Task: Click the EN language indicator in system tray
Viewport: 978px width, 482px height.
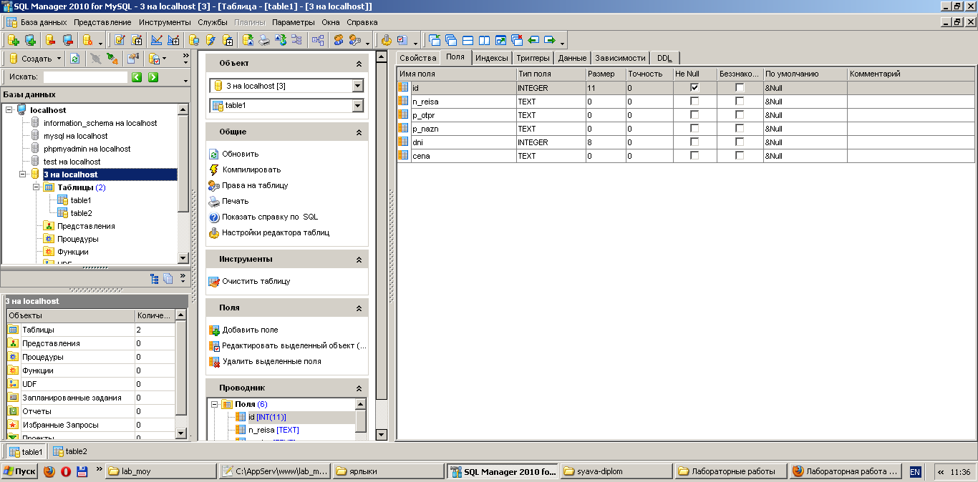Action: pyautogui.click(x=915, y=472)
